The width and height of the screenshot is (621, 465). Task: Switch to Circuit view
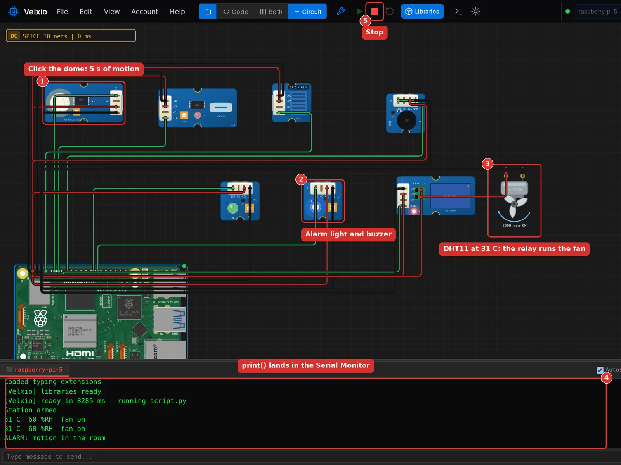tap(308, 12)
